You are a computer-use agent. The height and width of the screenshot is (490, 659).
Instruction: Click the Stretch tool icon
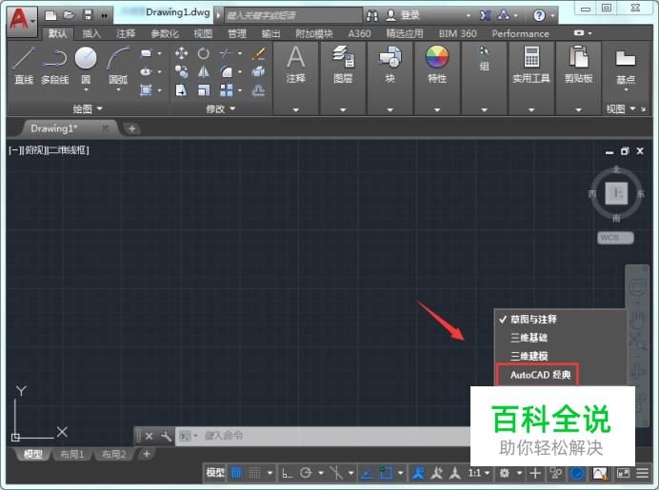tap(181, 90)
